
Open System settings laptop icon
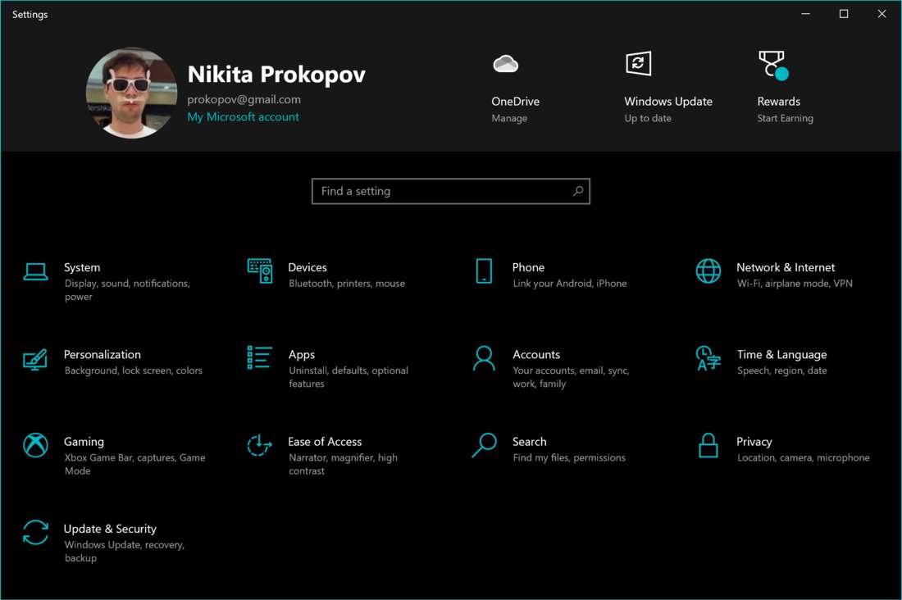[x=35, y=272]
